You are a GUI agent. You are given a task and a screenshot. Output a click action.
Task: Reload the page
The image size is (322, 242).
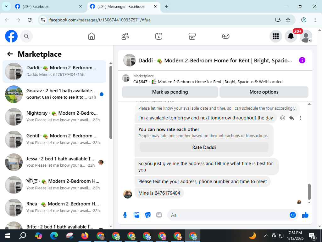(x=30, y=20)
